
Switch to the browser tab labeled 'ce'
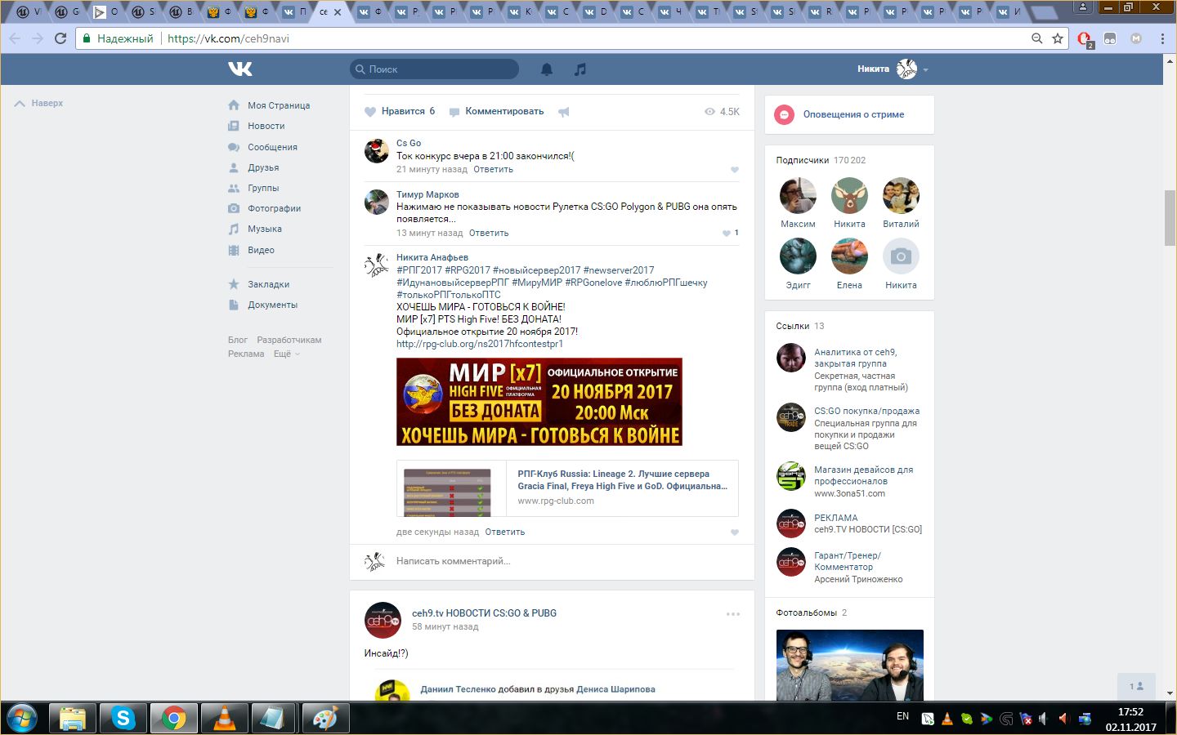click(x=331, y=11)
